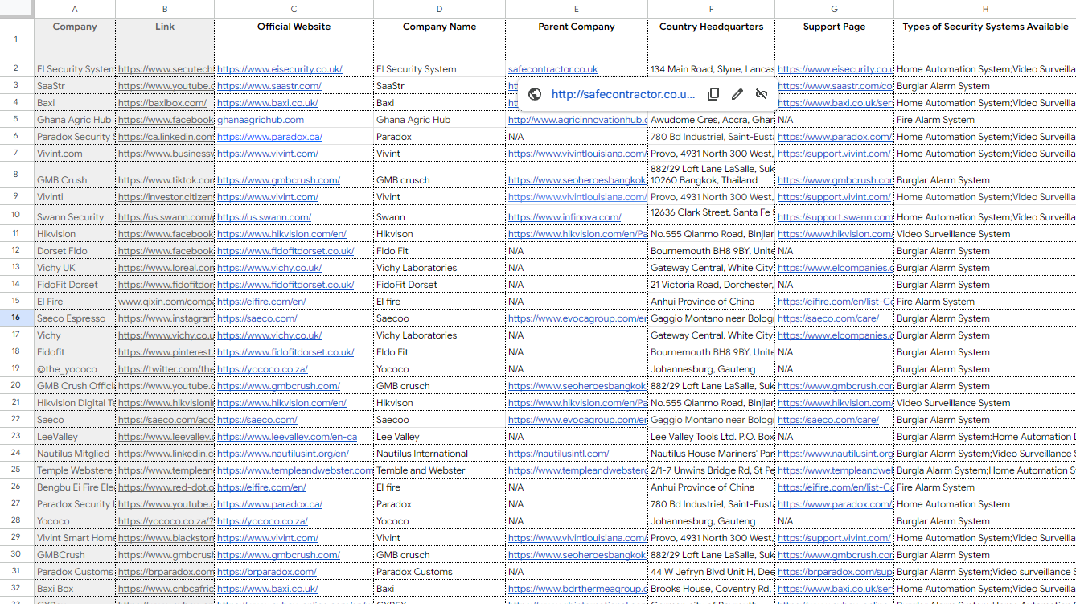This screenshot has height=604, width=1076.
Task: Select the 'Lee Valley' company name cell
Action: [439, 437]
